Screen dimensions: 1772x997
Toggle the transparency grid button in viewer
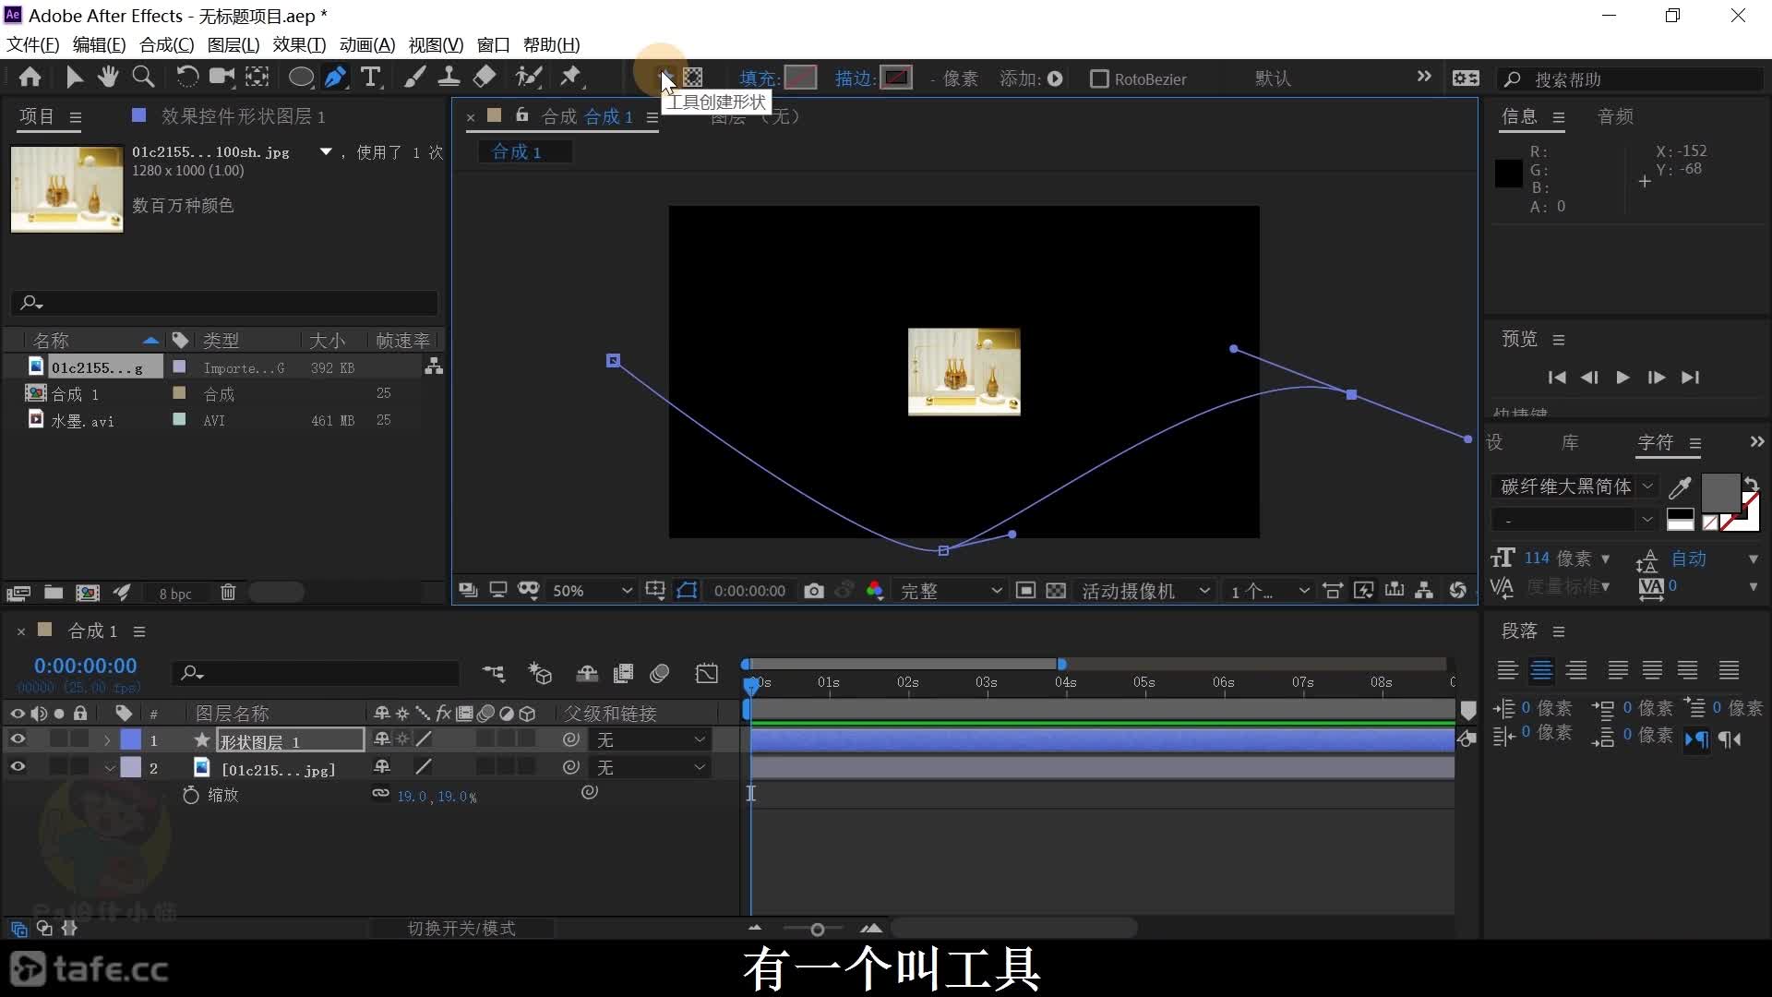[1056, 591]
